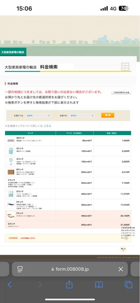Open Safari bookmarks book icon
The width and height of the screenshot is (140, 303).
pyautogui.click(x=99, y=284)
